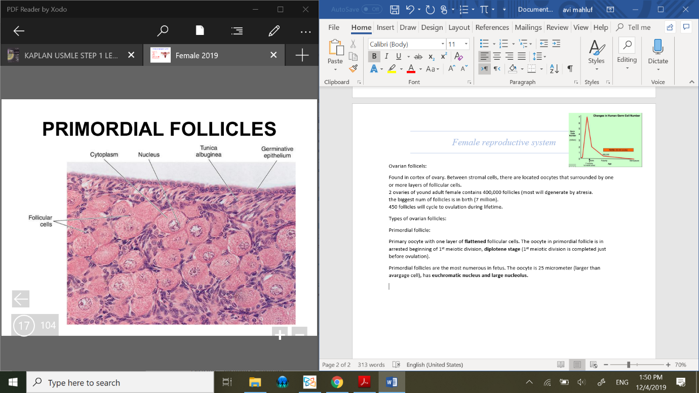This screenshot has height=393, width=699.
Task: Toggle the AutoSave switch in Word
Action: click(x=371, y=9)
